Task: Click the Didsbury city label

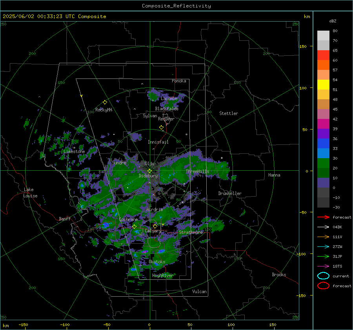Action: [148, 176]
